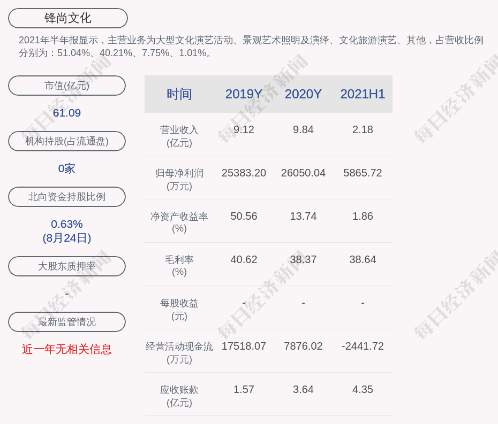Viewport: 498px width, 424px height.
Task: Select the 北向资金持股比例 label pill
Action: [x=67, y=197]
